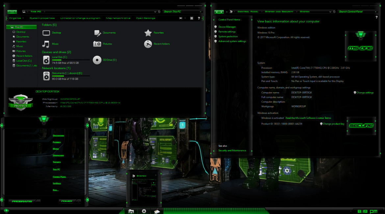Open the Pictures camera folder icon
The image size is (385, 214).
[x=97, y=44]
